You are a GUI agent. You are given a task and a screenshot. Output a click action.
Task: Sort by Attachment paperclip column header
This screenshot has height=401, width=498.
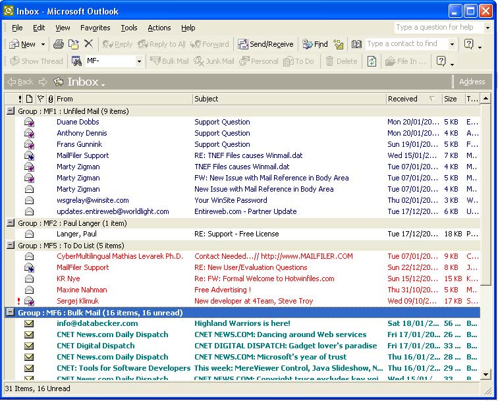tap(51, 99)
